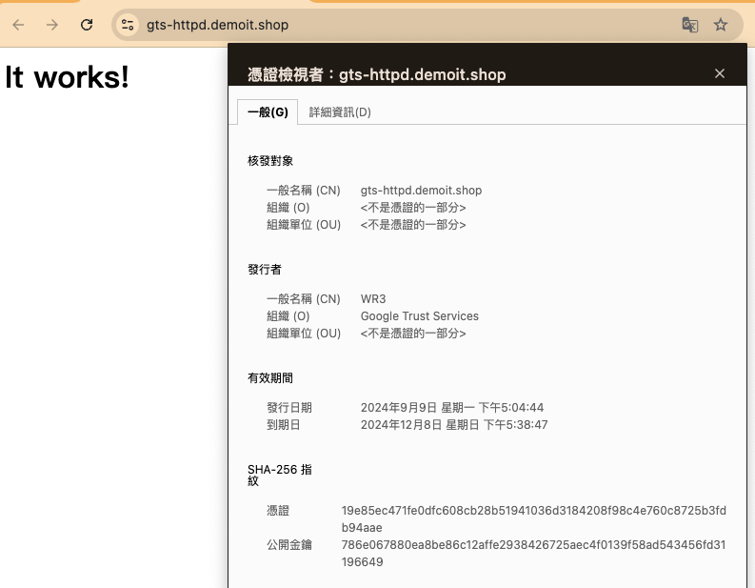Open site information icon in address bar
Screen dimensions: 755x588
(128, 25)
